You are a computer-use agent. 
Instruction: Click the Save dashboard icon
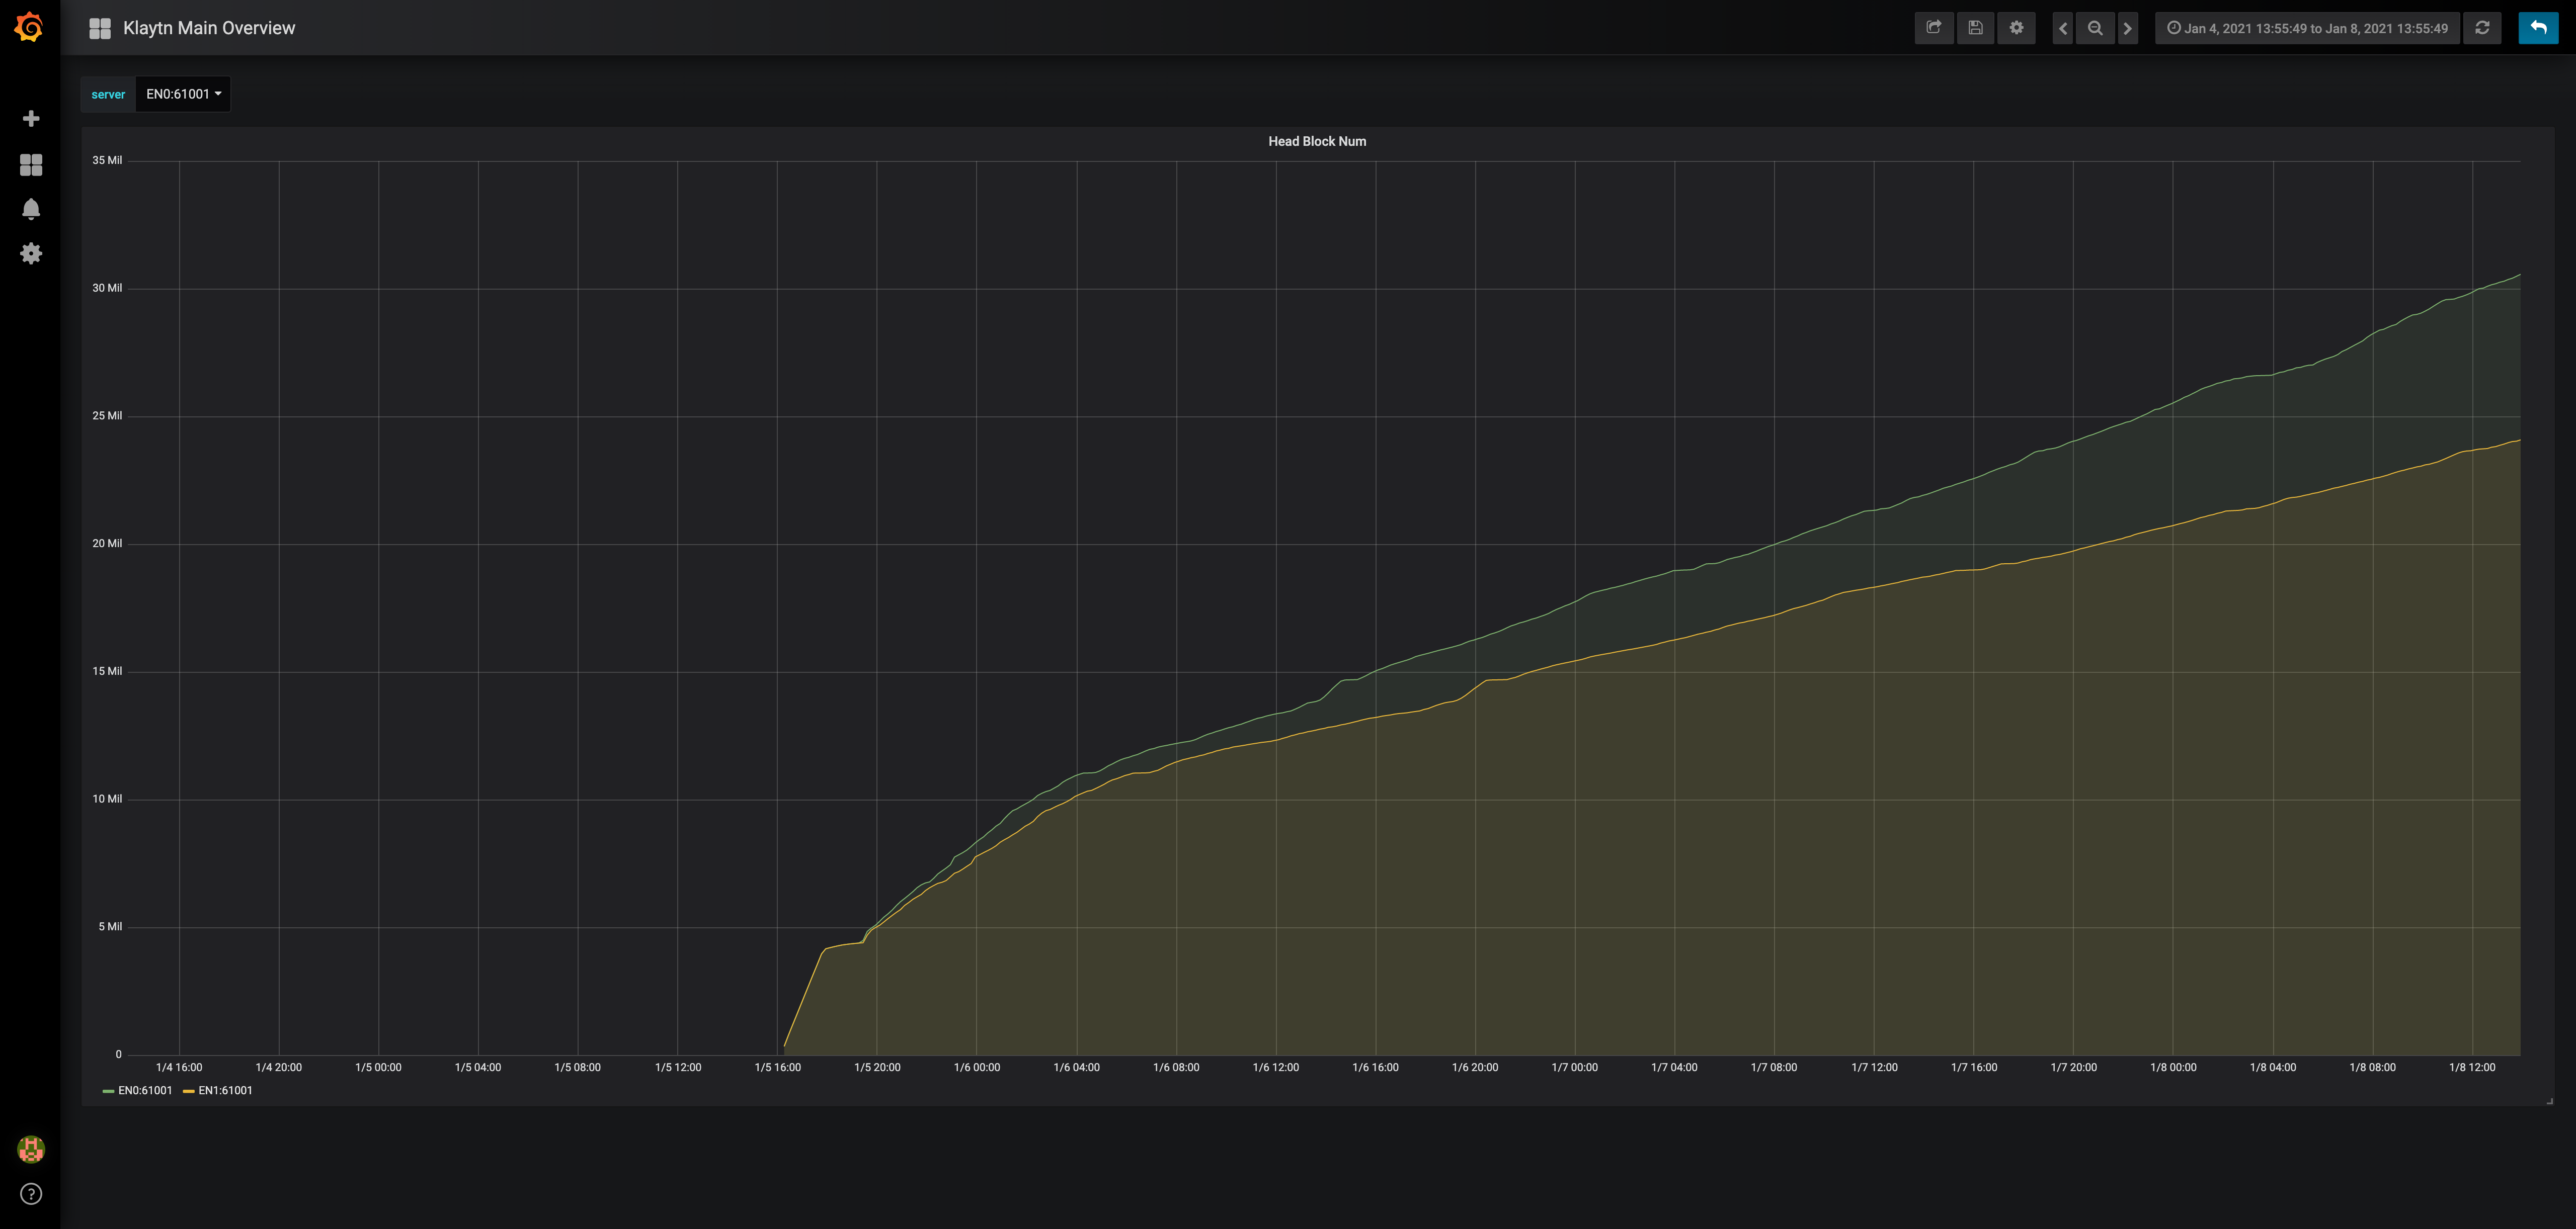pyautogui.click(x=1975, y=28)
